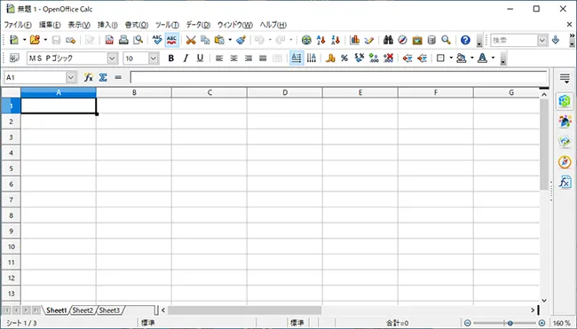Click the zoom slider handle in status bar
This screenshot has height=329, width=577.
click(510, 323)
